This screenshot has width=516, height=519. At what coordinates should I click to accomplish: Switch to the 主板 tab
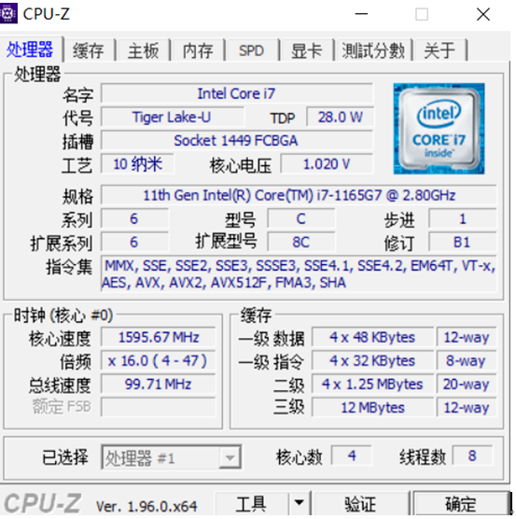click(x=143, y=50)
